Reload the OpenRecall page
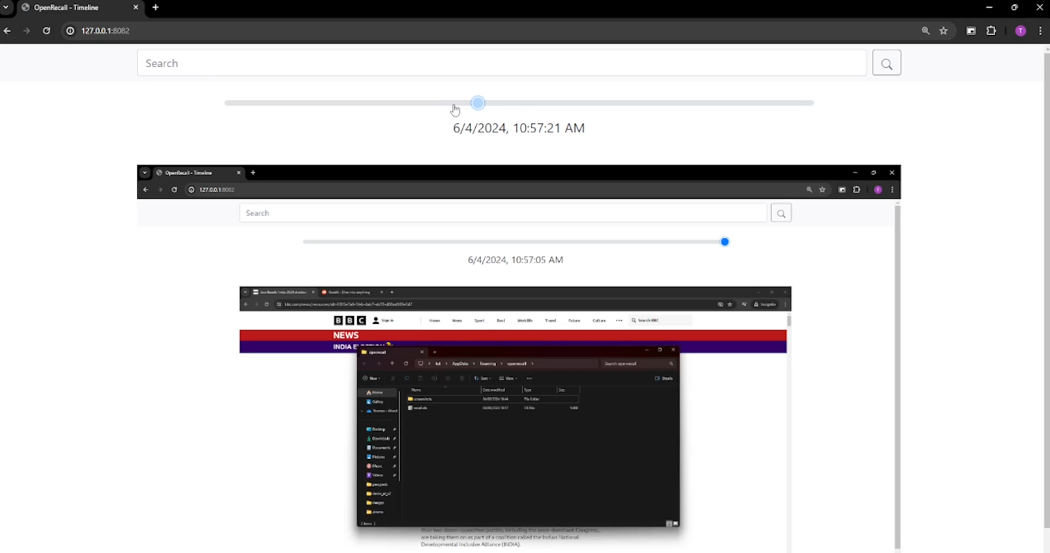This screenshot has width=1050, height=553. point(46,31)
